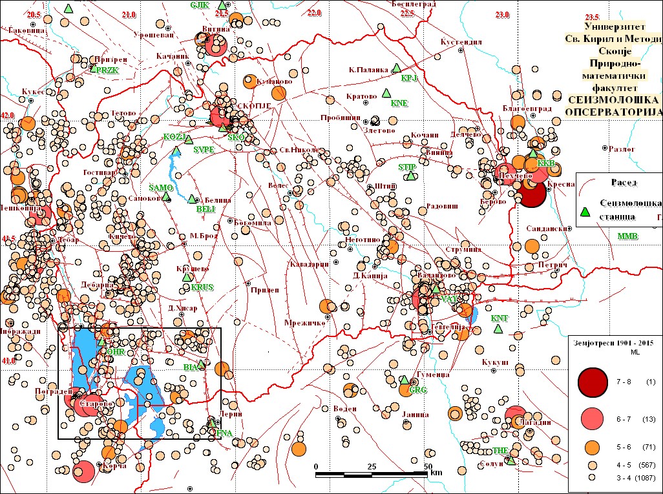Select the THE station triangle marker
The width and height of the screenshot is (663, 494).
tap(510, 460)
